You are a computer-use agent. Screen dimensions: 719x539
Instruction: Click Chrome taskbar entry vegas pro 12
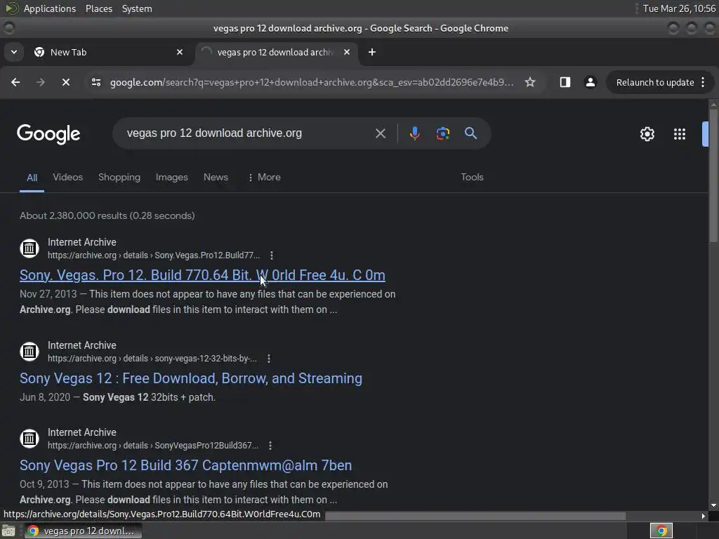pos(83,531)
